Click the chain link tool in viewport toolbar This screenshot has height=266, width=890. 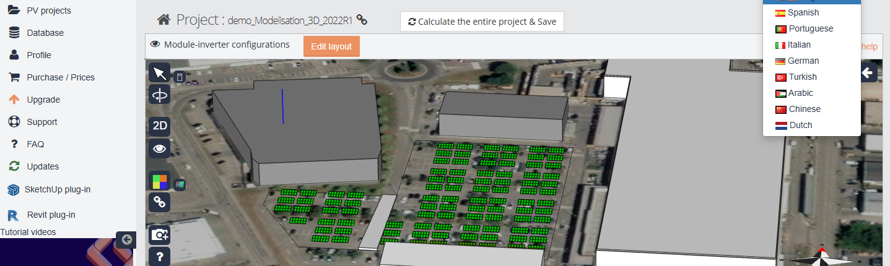click(160, 202)
